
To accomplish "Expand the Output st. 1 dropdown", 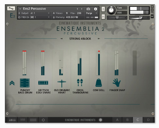I will [34, 13].
